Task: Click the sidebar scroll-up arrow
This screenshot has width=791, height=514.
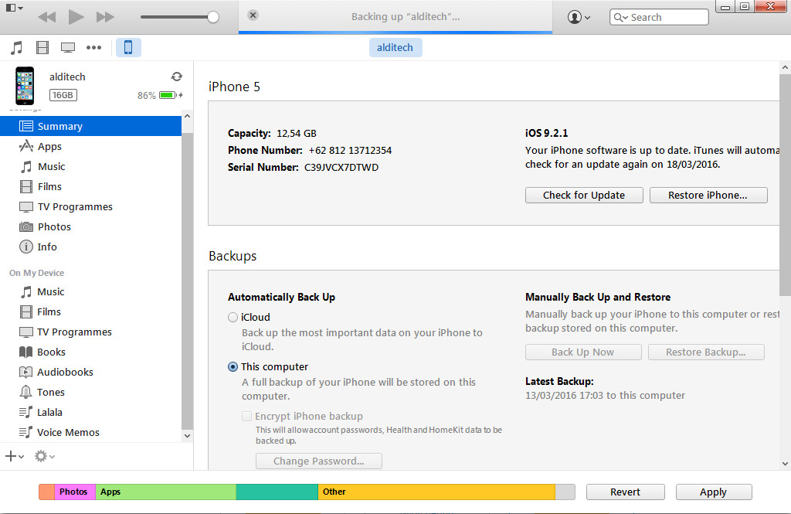Action: pyautogui.click(x=187, y=116)
